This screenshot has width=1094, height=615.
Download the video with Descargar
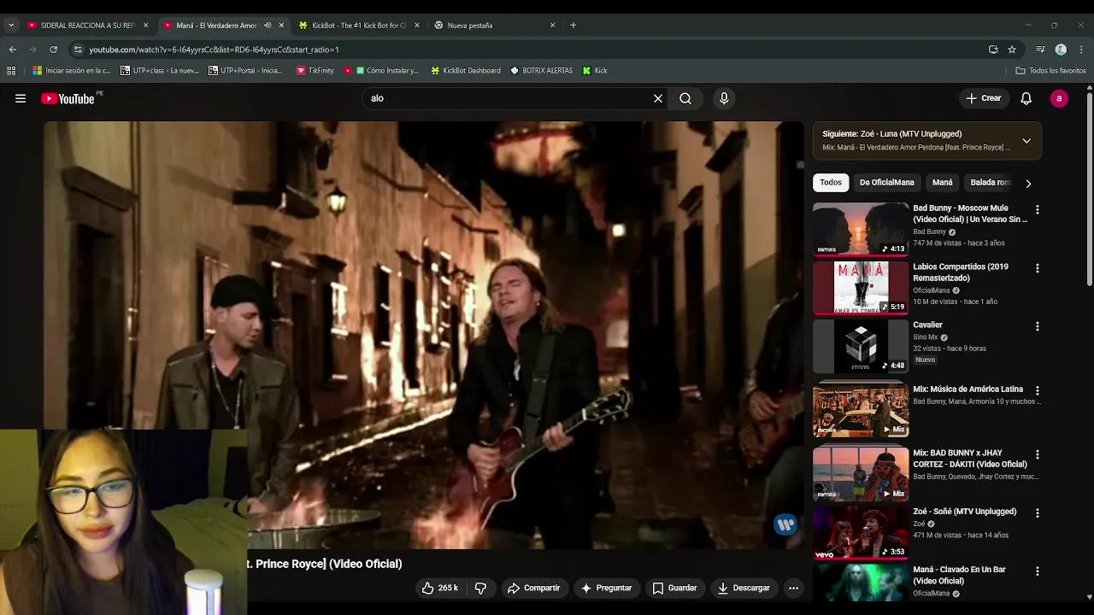tap(744, 588)
